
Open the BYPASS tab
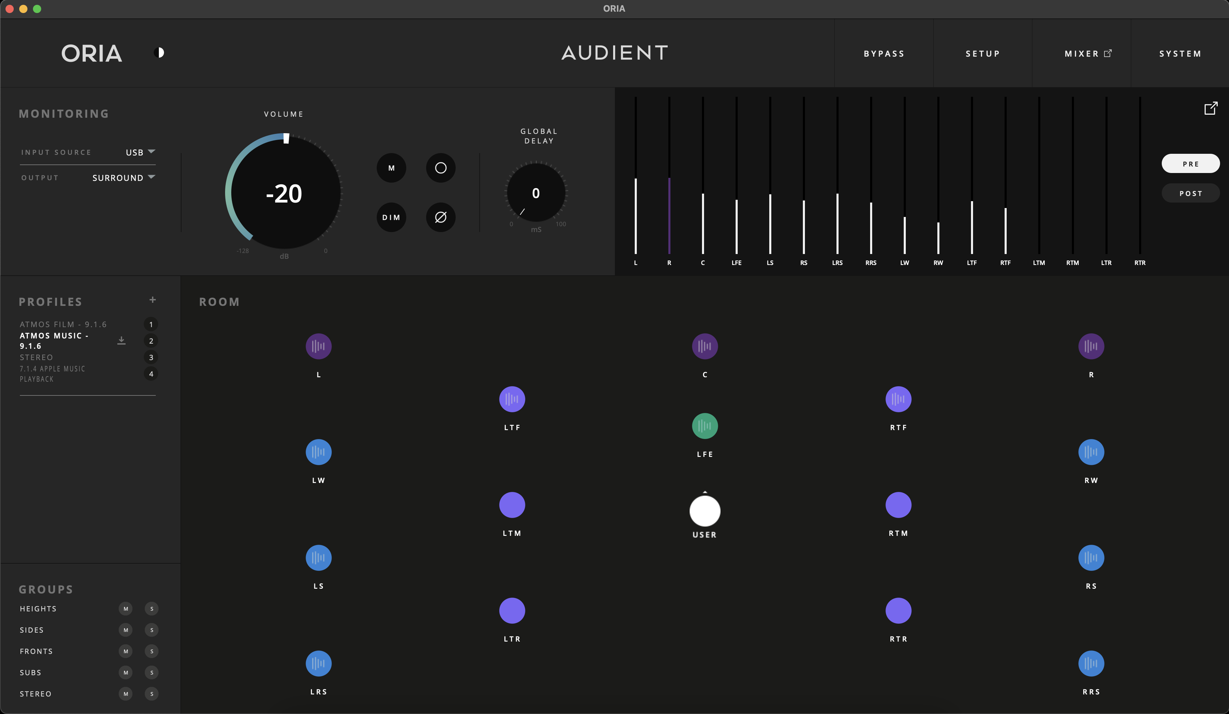884,53
